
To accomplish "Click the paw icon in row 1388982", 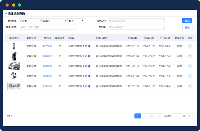I will tap(89, 86).
